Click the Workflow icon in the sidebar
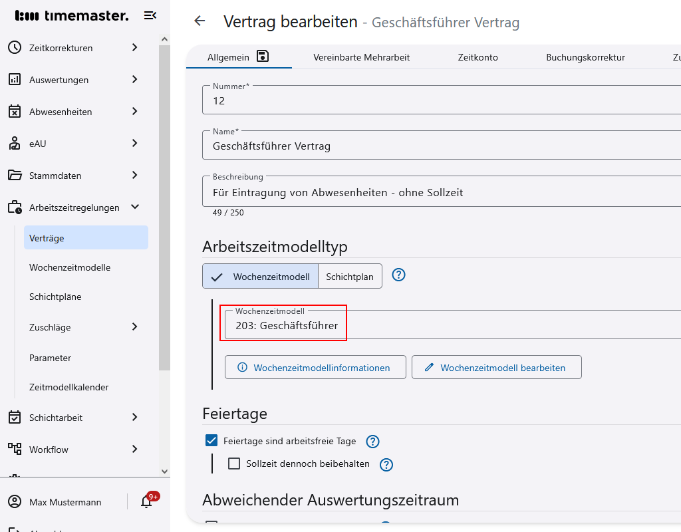Viewport: 681px width, 532px height. 16,450
